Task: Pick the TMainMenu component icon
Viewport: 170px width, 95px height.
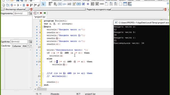Action: (50, 4)
